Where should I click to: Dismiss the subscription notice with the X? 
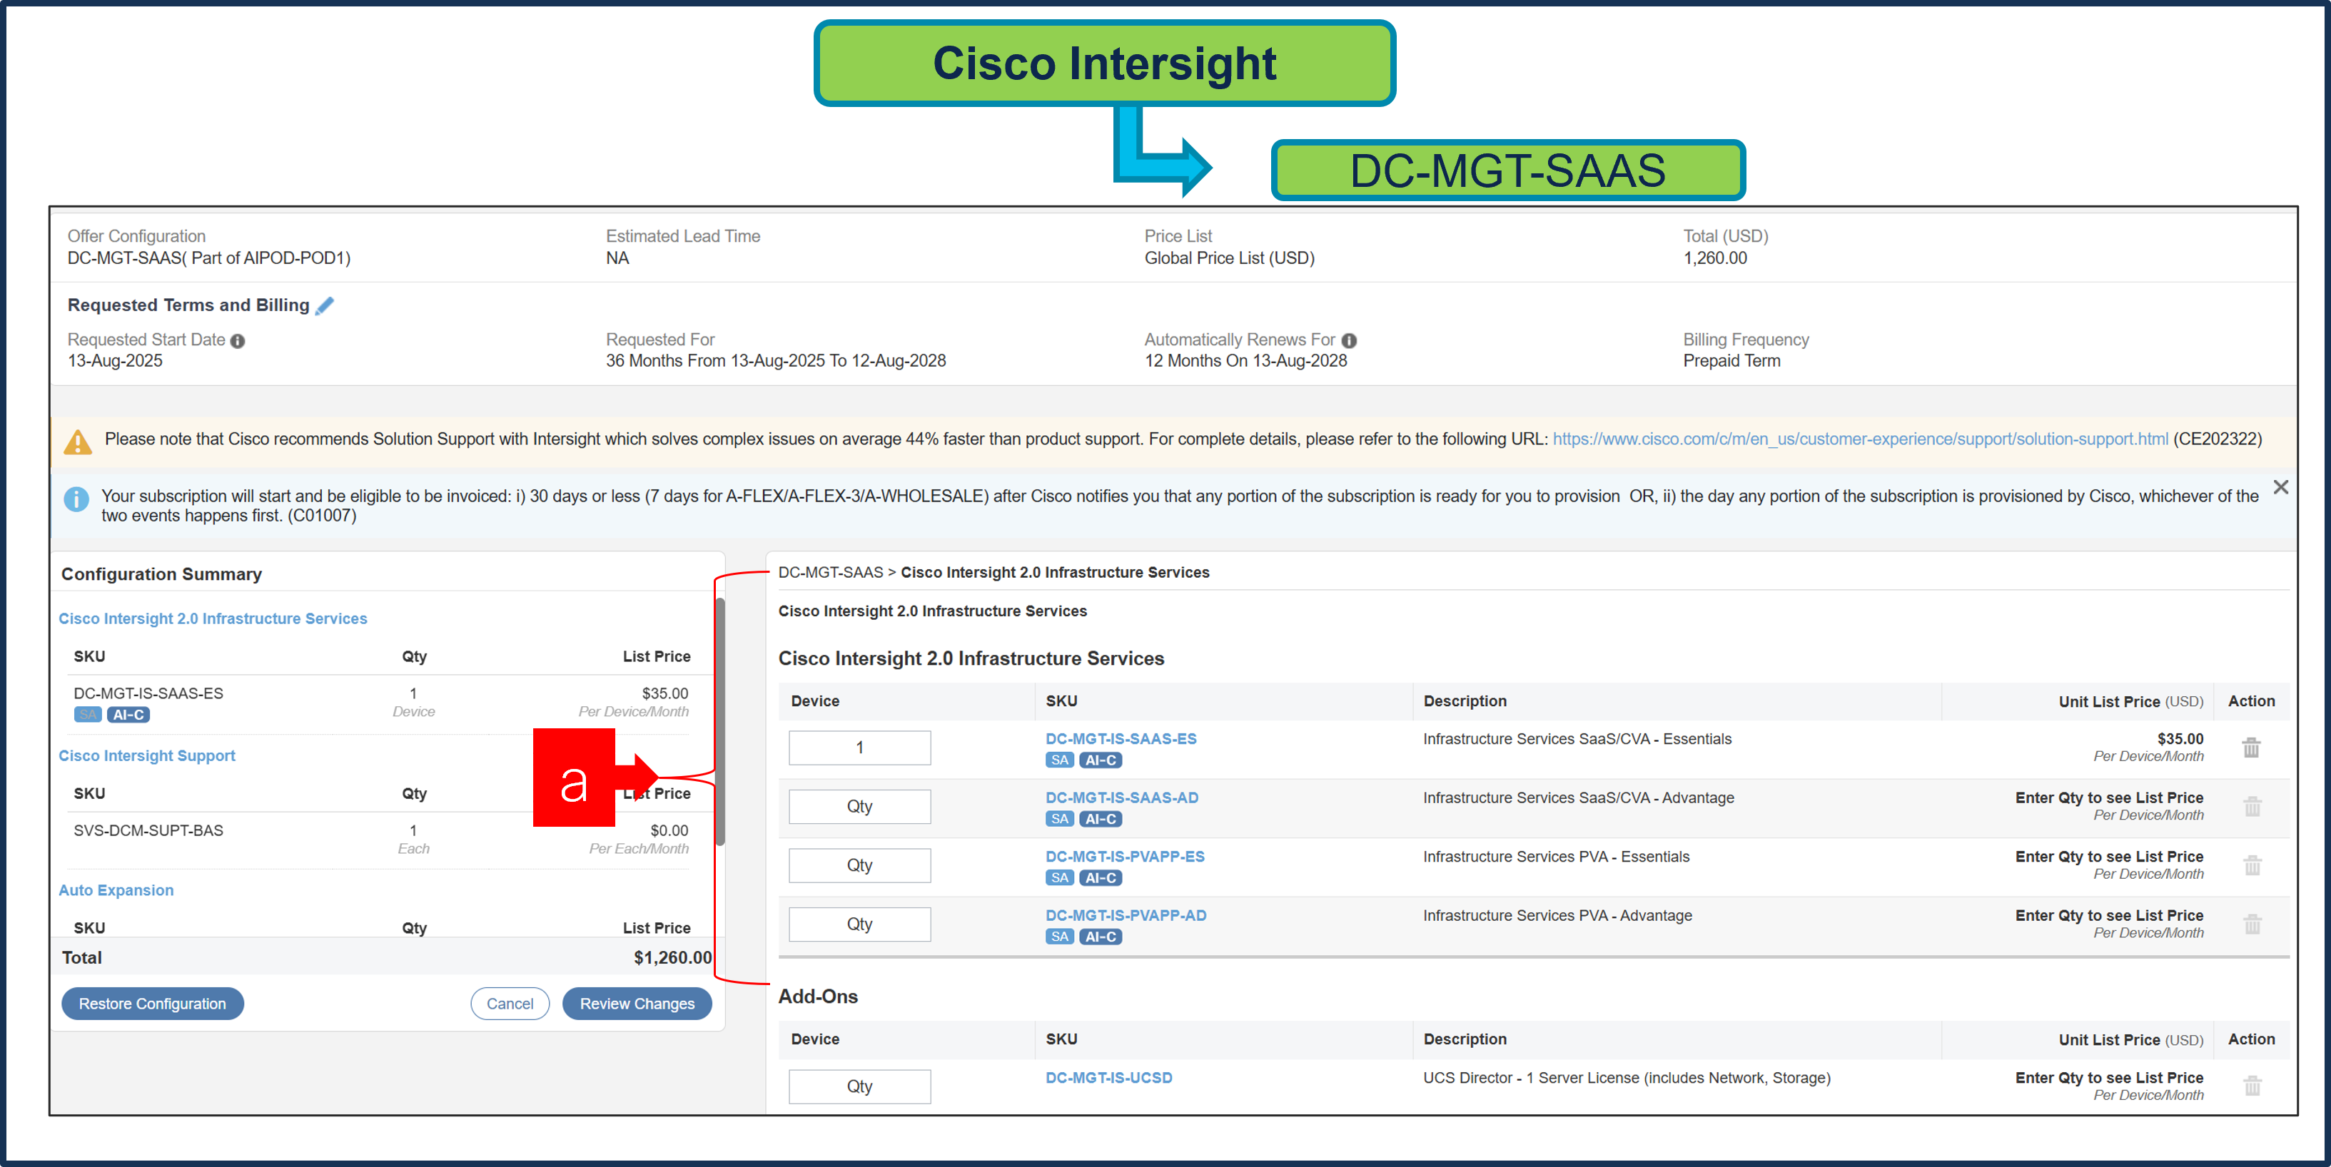[2281, 486]
